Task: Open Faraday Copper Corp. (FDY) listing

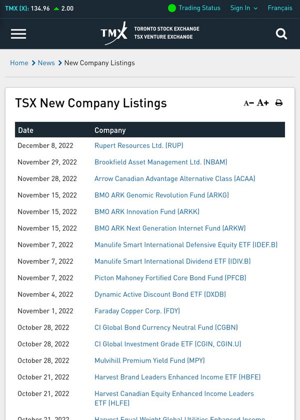Action: tap(137, 311)
